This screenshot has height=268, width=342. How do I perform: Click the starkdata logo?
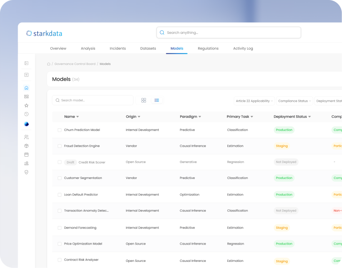click(44, 33)
